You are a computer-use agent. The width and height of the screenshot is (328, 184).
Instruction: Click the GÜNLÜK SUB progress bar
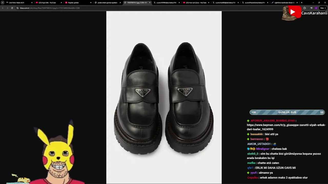287,112
